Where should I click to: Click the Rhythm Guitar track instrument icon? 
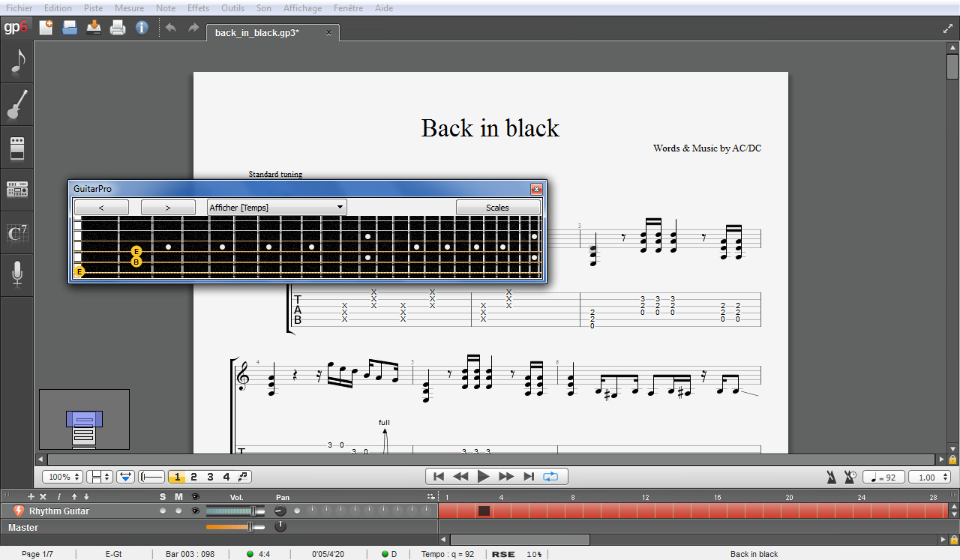[x=19, y=511]
